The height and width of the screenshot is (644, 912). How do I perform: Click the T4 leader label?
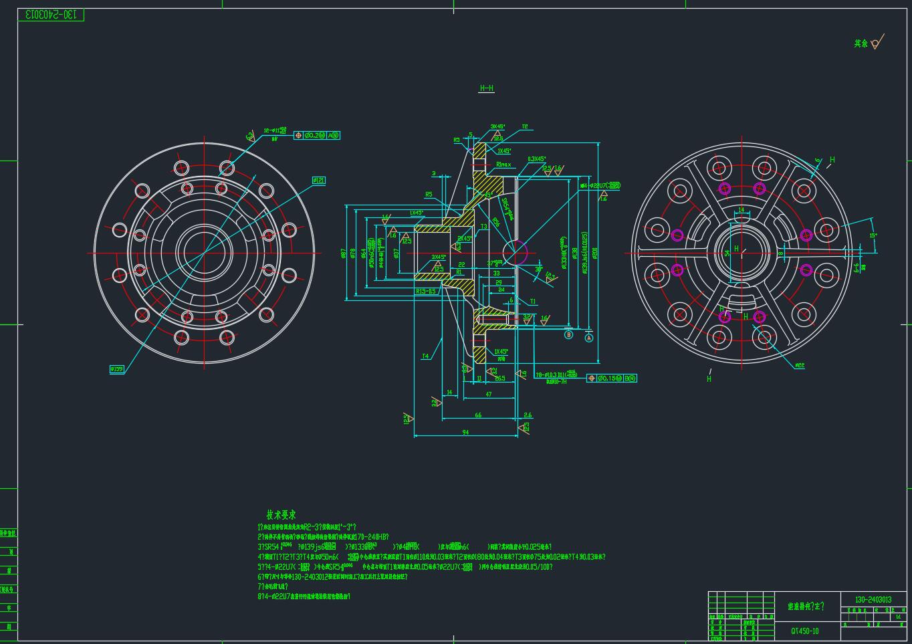(x=425, y=356)
